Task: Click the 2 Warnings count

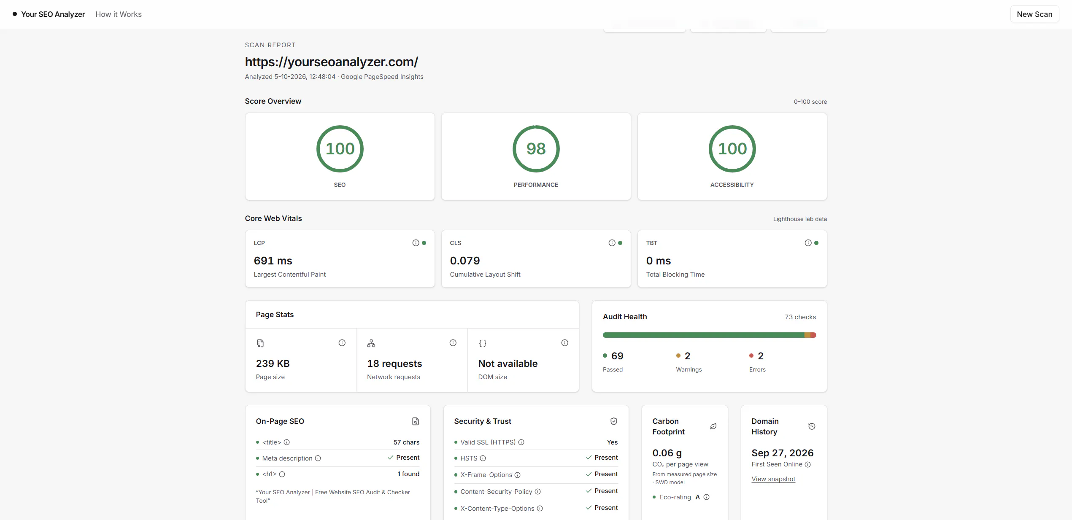Action: point(687,356)
